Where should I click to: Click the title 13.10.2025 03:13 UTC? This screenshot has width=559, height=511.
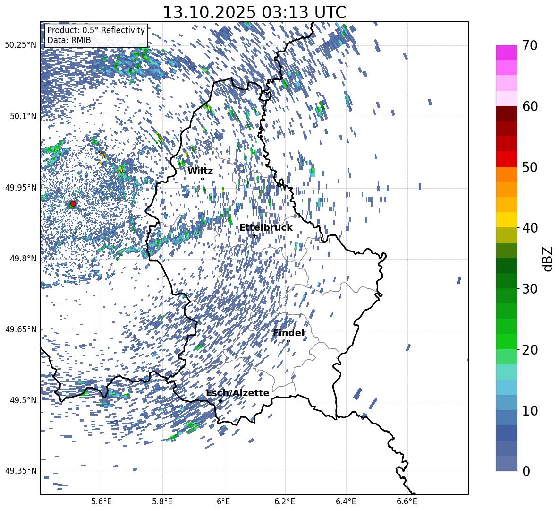pyautogui.click(x=254, y=12)
